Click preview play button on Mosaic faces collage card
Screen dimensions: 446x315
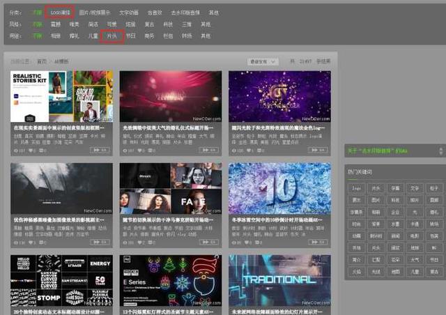pos(209,242)
